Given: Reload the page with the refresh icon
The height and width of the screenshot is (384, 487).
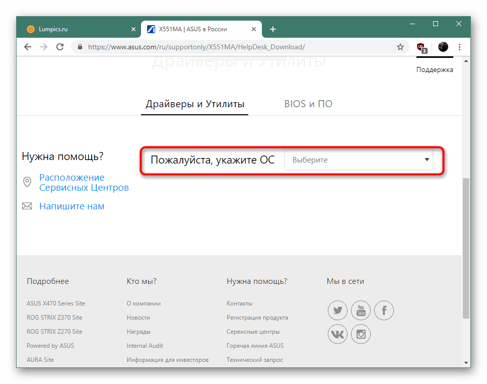Looking at the screenshot, I should coord(60,47).
